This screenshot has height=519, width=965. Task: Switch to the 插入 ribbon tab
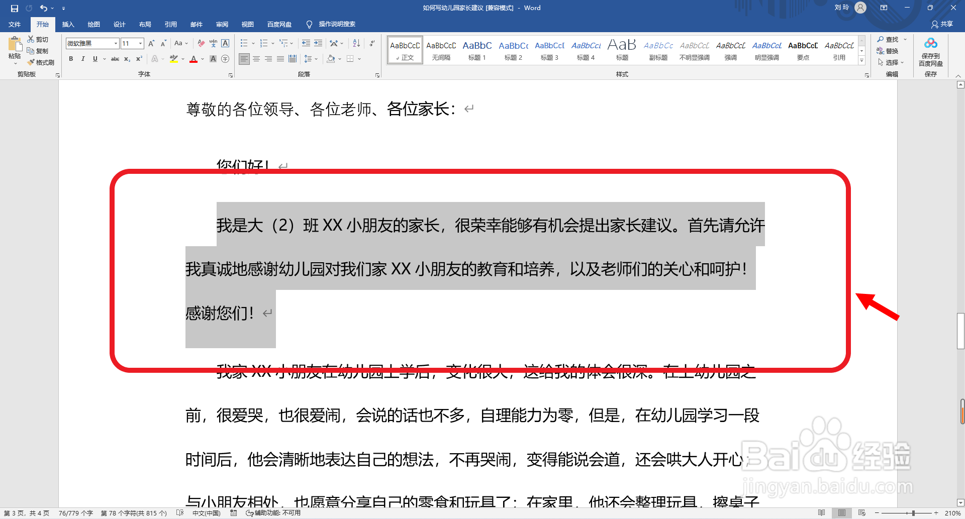(x=68, y=24)
